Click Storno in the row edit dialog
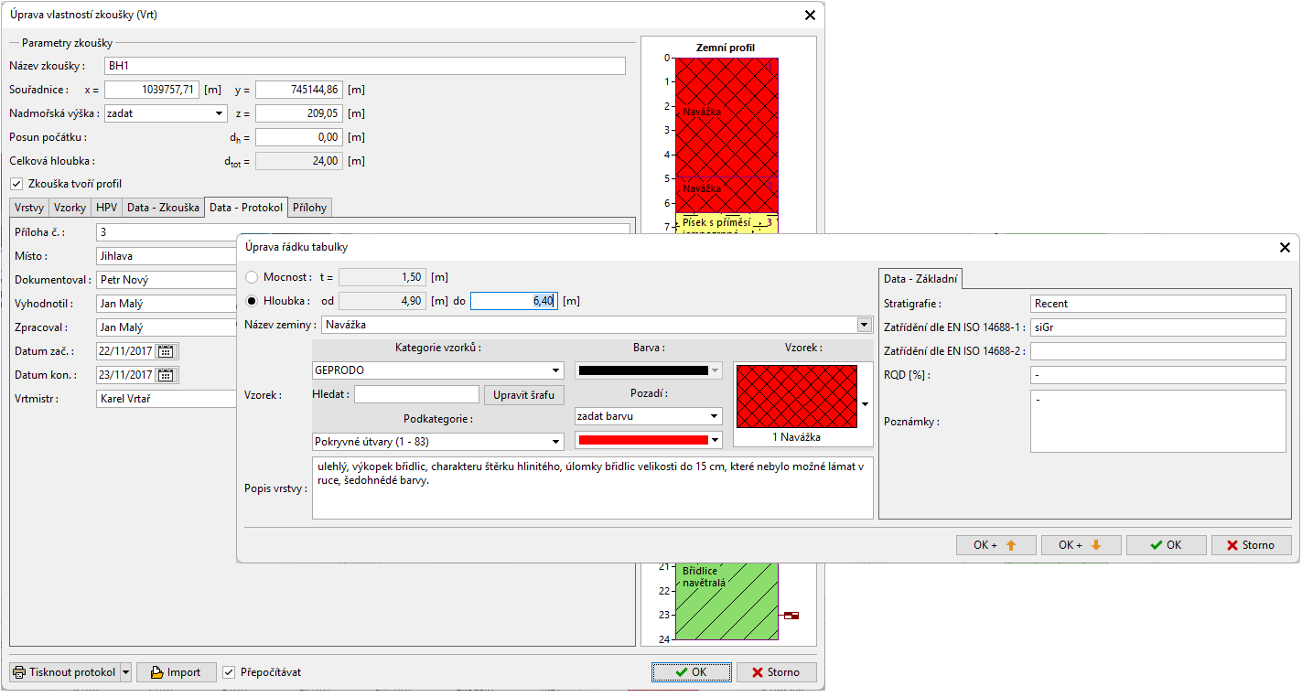The height and width of the screenshot is (697, 1302). (1251, 545)
